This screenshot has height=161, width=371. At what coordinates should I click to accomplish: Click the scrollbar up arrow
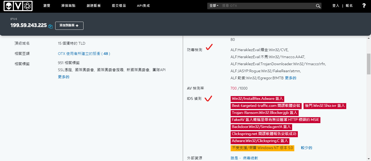click(369, 38)
